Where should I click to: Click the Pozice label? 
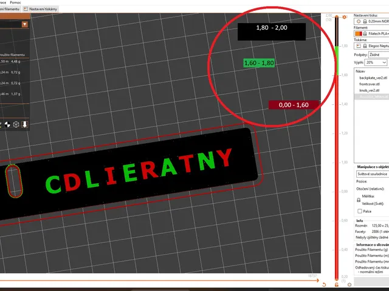362,181
